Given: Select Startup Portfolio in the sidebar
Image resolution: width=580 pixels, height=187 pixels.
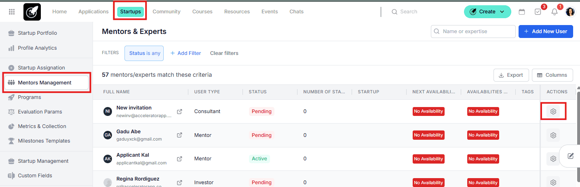Looking at the screenshot, I should click(x=37, y=33).
